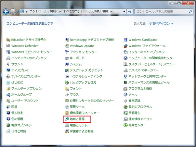The width and height of the screenshot is (196, 147).
Task: Open the プログラムと機能 link
Action: pos(140,89)
